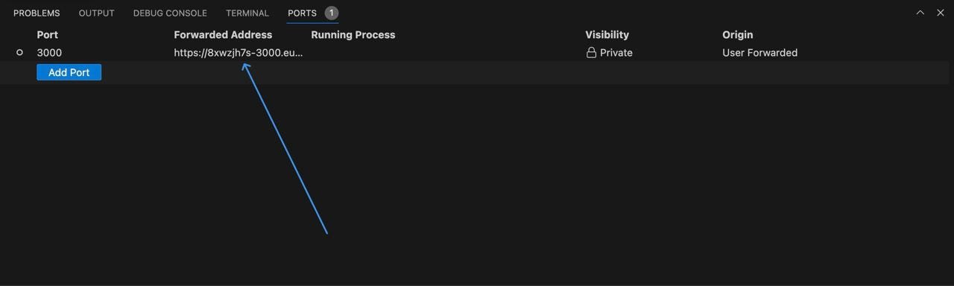
Task: Switch to the PROBLEMS tab
Action: tap(37, 13)
